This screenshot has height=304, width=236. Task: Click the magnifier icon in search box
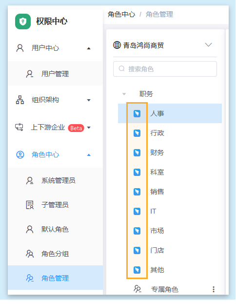122,68
